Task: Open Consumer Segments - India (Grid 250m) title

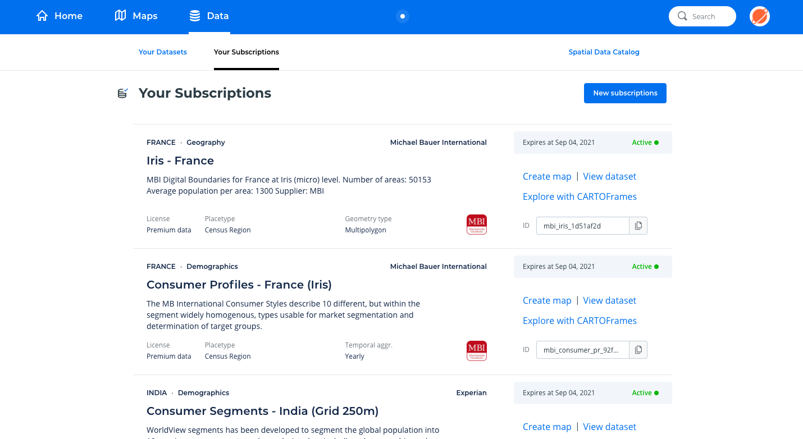Action: 262,411
